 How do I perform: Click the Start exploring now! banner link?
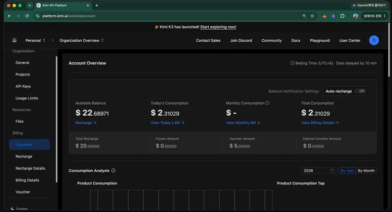tap(218, 27)
